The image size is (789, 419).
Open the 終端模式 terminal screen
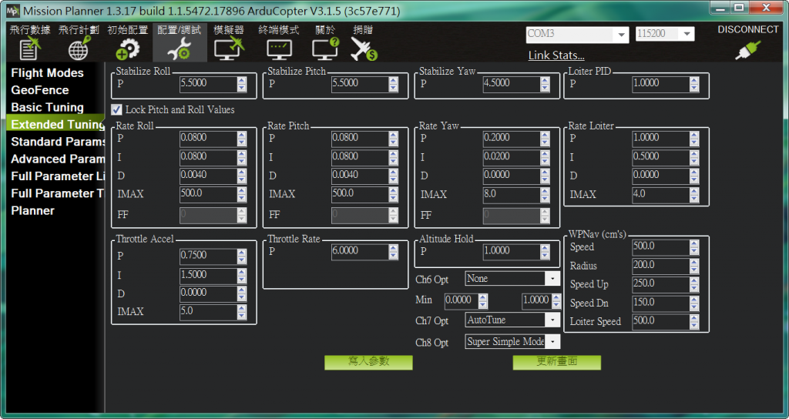point(279,43)
